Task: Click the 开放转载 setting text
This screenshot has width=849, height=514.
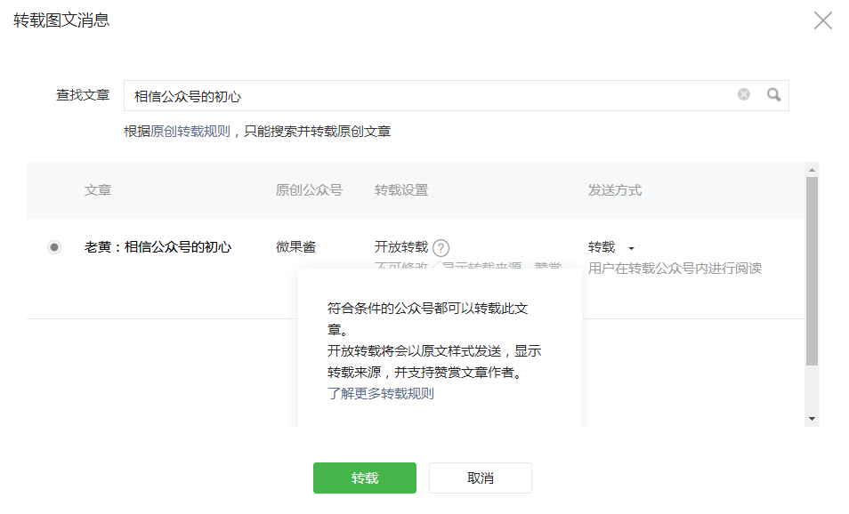Action: click(401, 247)
